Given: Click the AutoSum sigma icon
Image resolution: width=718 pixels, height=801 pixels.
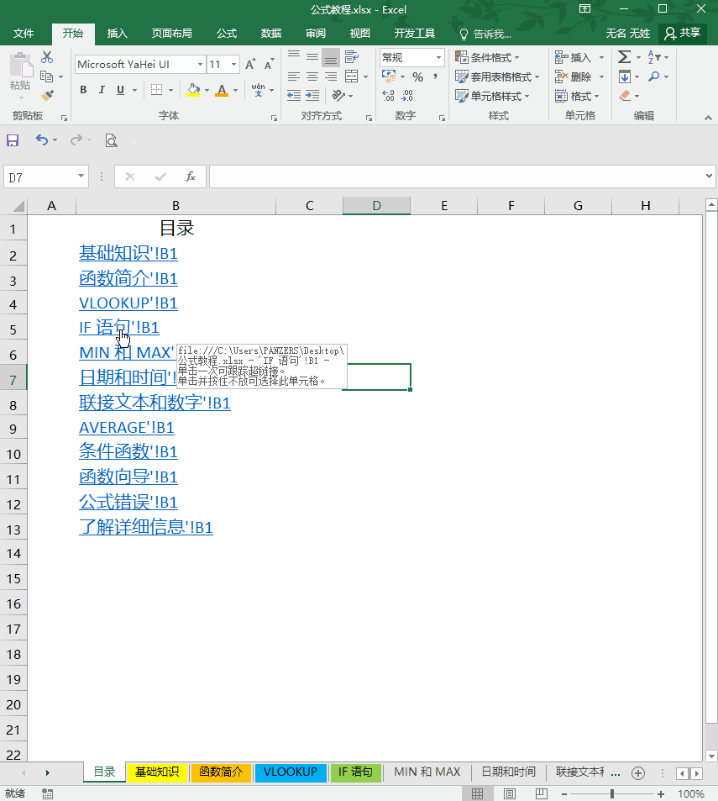Looking at the screenshot, I should (x=624, y=56).
